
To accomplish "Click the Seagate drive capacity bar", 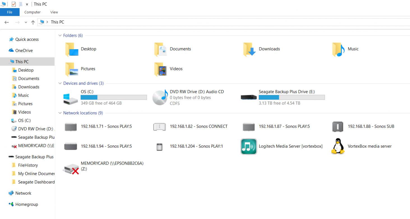I will pos(291,97).
